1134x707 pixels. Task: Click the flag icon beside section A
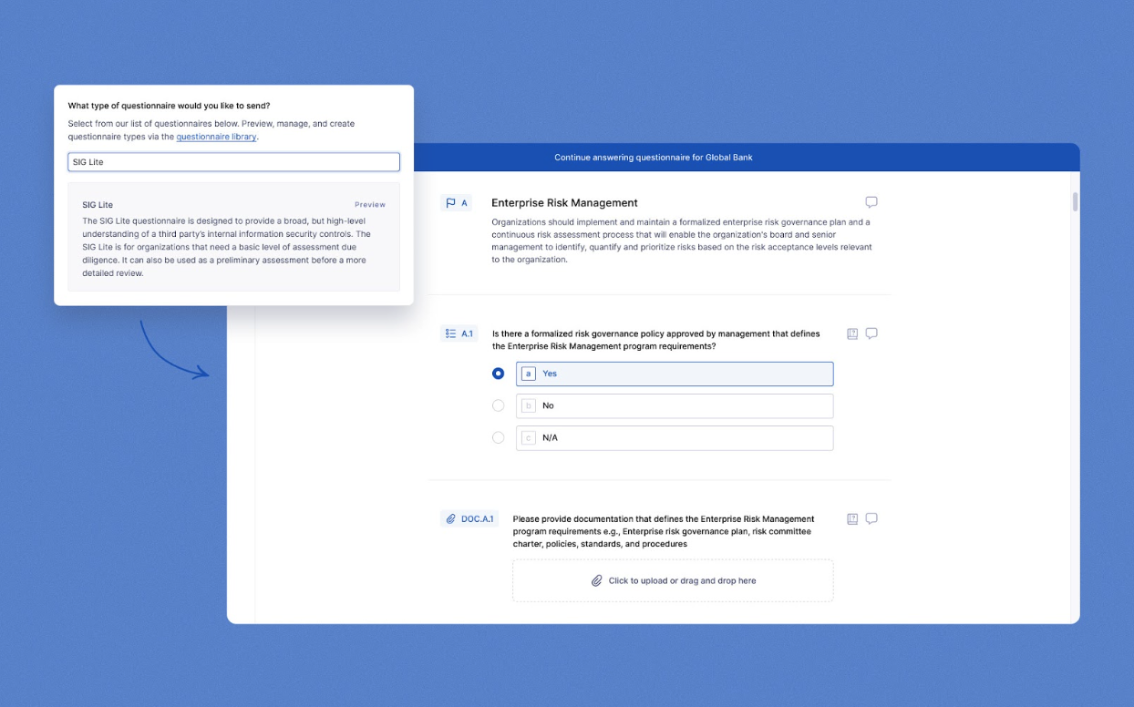coord(450,203)
